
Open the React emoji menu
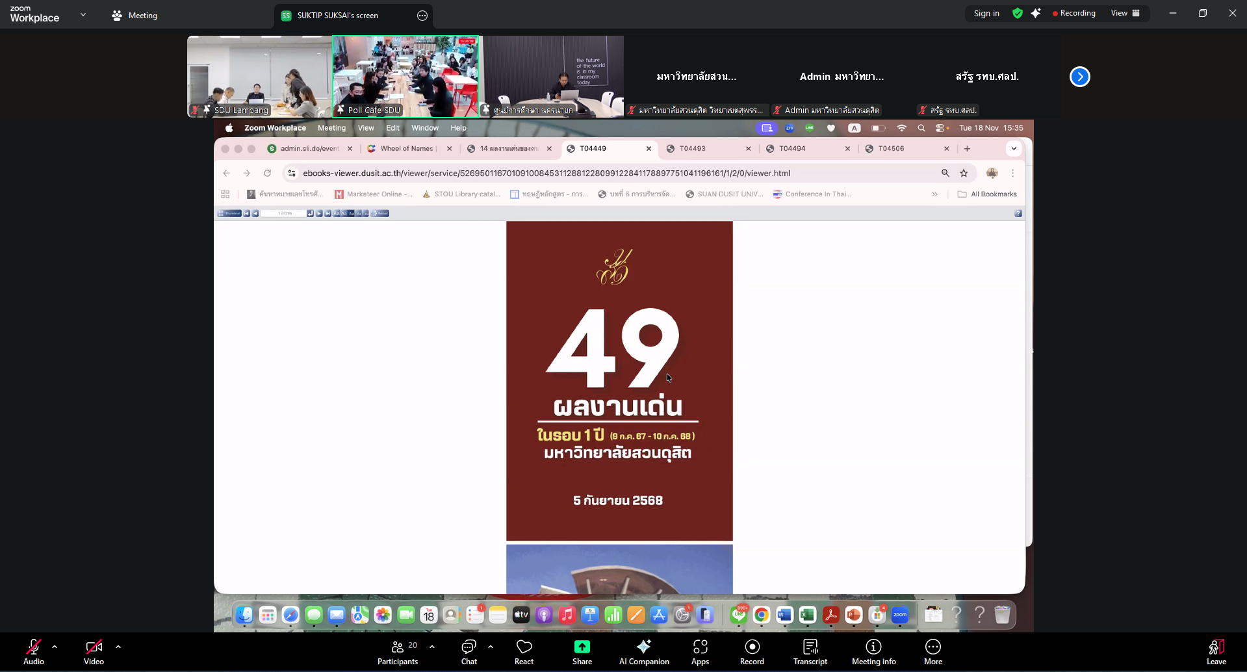524,652
